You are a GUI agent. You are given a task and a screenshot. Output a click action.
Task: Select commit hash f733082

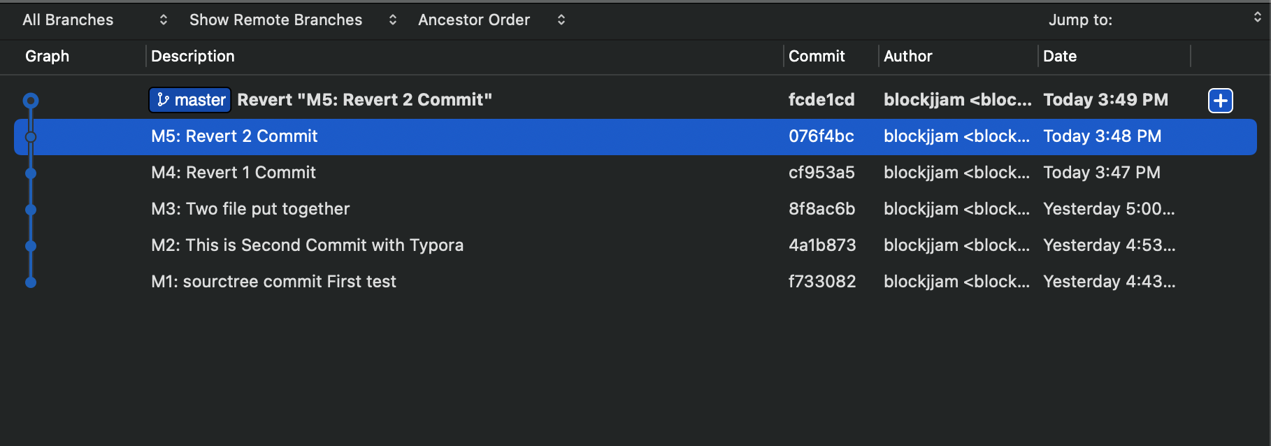pos(821,282)
